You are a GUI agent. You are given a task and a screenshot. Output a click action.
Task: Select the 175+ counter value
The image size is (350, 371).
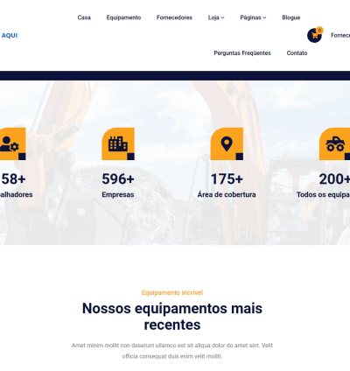coord(227,178)
